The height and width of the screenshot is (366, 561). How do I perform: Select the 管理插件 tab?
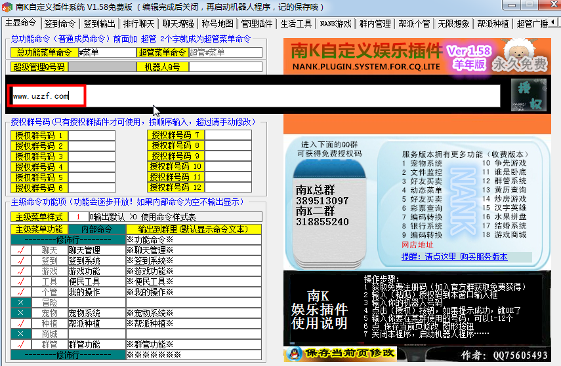257,24
